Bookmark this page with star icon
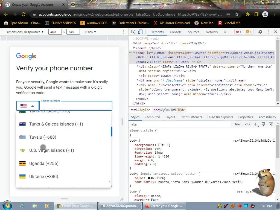 (x=237, y=14)
